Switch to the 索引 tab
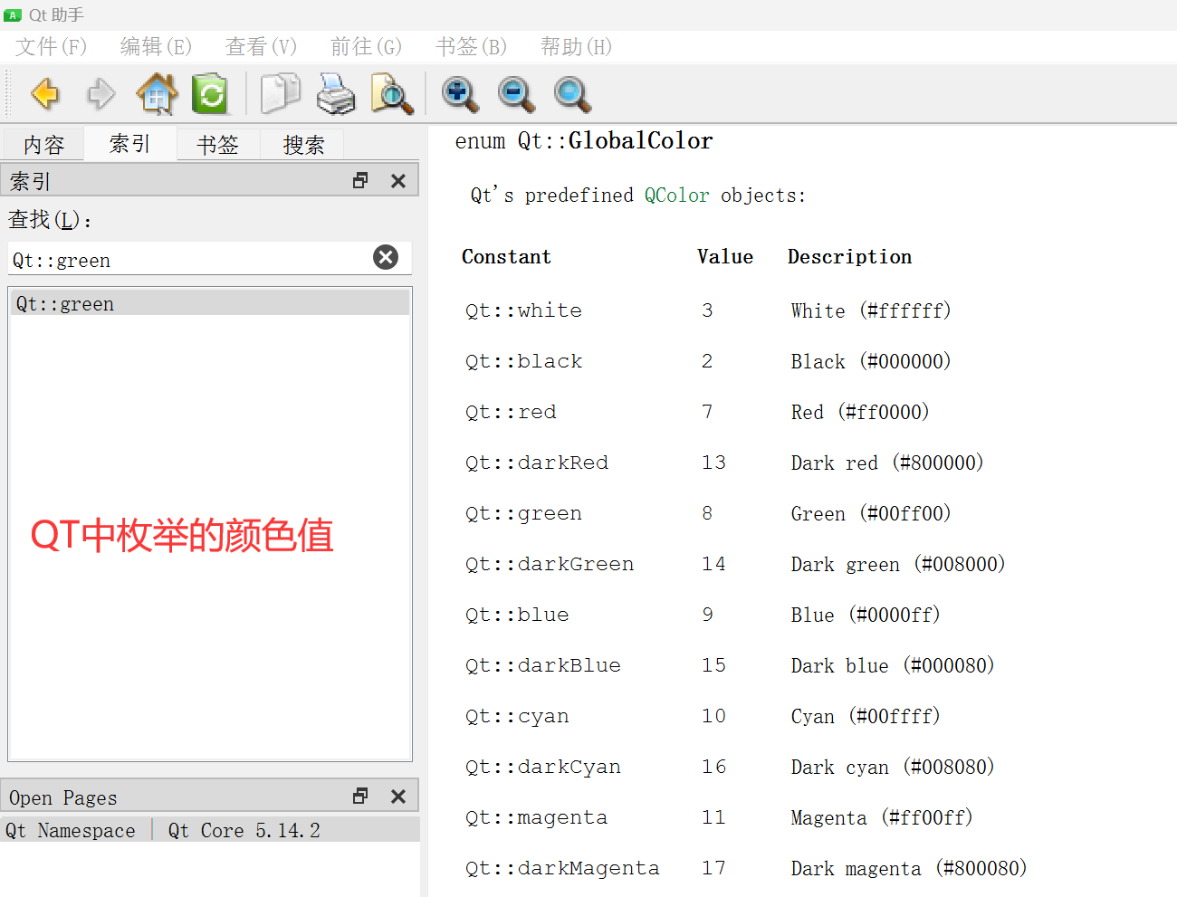Screen dimensions: 1177x897 pos(130,144)
